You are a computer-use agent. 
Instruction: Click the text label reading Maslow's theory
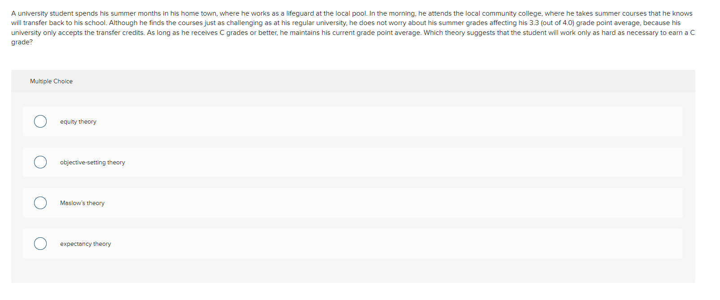click(82, 203)
